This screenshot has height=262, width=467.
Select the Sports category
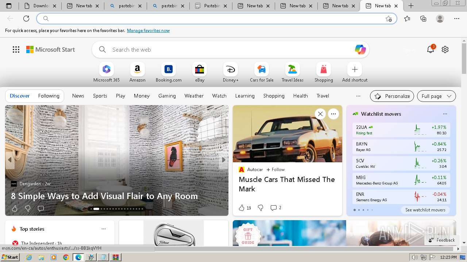100,96
